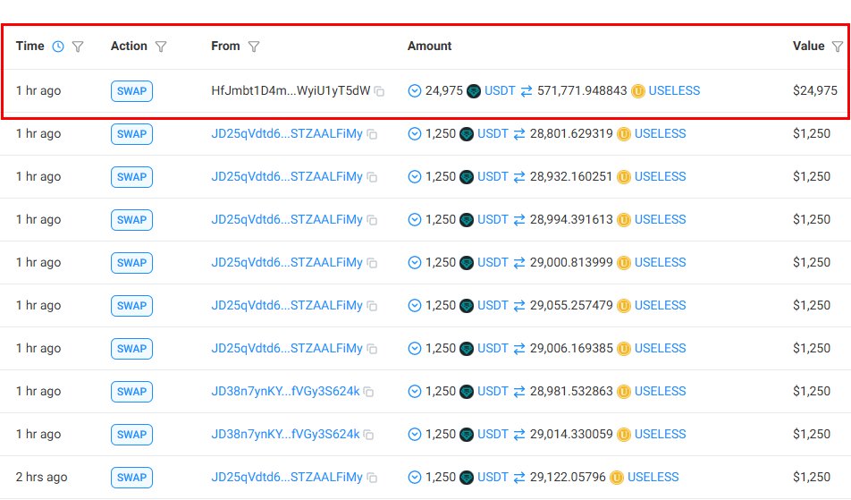851x500 pixels.
Task: Copy address in 28,994.391613 USELESS row
Action: (372, 220)
